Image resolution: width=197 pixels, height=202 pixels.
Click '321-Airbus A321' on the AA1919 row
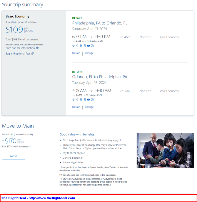pyautogui.click(x=95, y=41)
